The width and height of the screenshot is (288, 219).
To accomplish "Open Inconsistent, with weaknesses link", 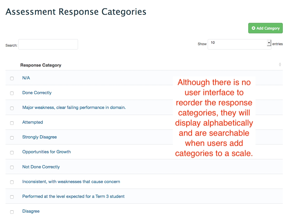I will (71, 182).
